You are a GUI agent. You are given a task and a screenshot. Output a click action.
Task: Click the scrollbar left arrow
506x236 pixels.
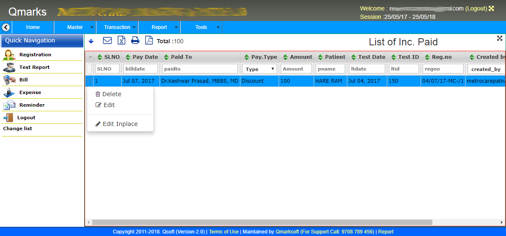(x=88, y=222)
